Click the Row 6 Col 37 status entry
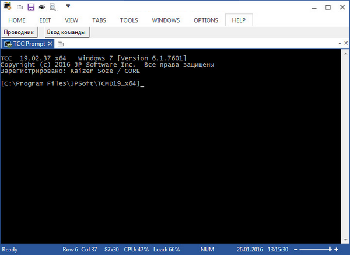This screenshot has height=255, width=350. coord(80,249)
